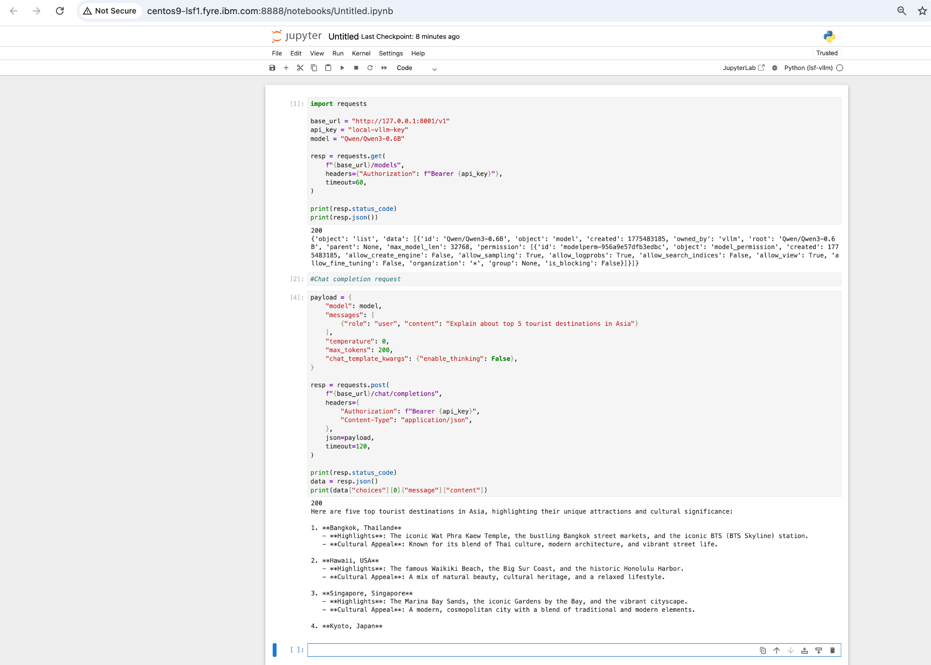Open browser zoom magnifier icon
This screenshot has height=665, width=931.
[901, 11]
